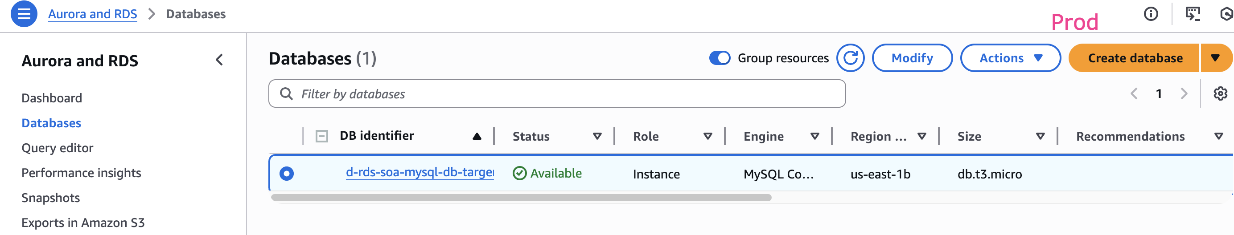Image resolution: width=1234 pixels, height=235 pixels.
Task: Click the Modify button
Action: 912,58
